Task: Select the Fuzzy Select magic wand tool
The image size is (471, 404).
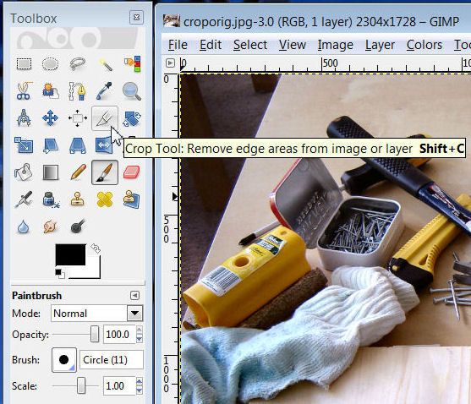Action: pos(105,64)
